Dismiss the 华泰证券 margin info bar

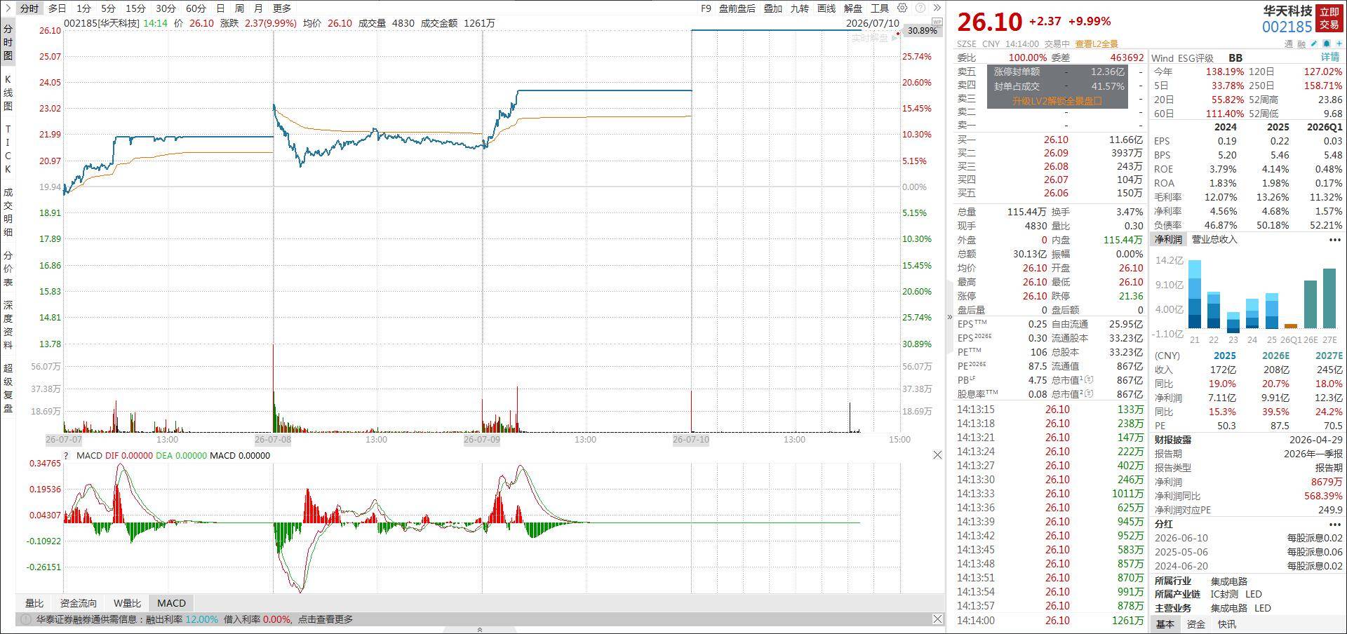[937, 619]
